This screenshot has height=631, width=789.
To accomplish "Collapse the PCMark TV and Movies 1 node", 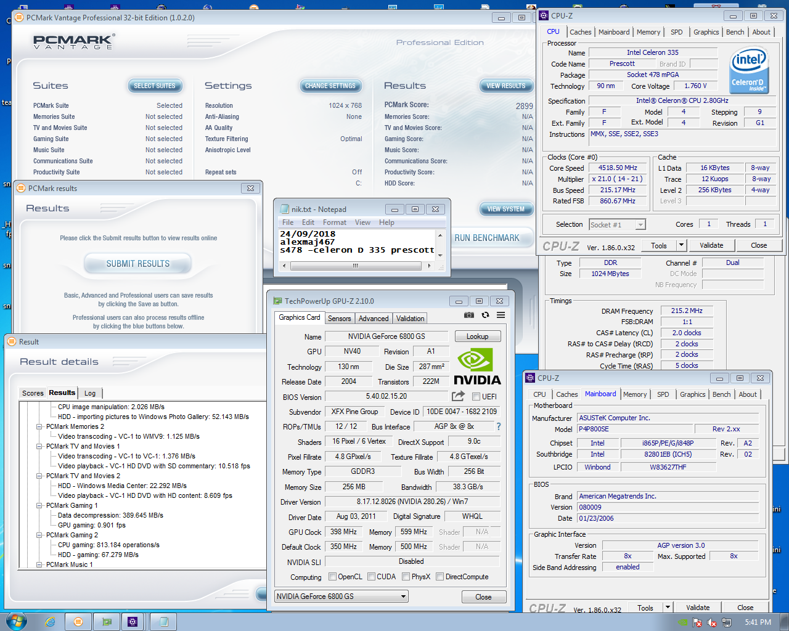I will coord(39,446).
